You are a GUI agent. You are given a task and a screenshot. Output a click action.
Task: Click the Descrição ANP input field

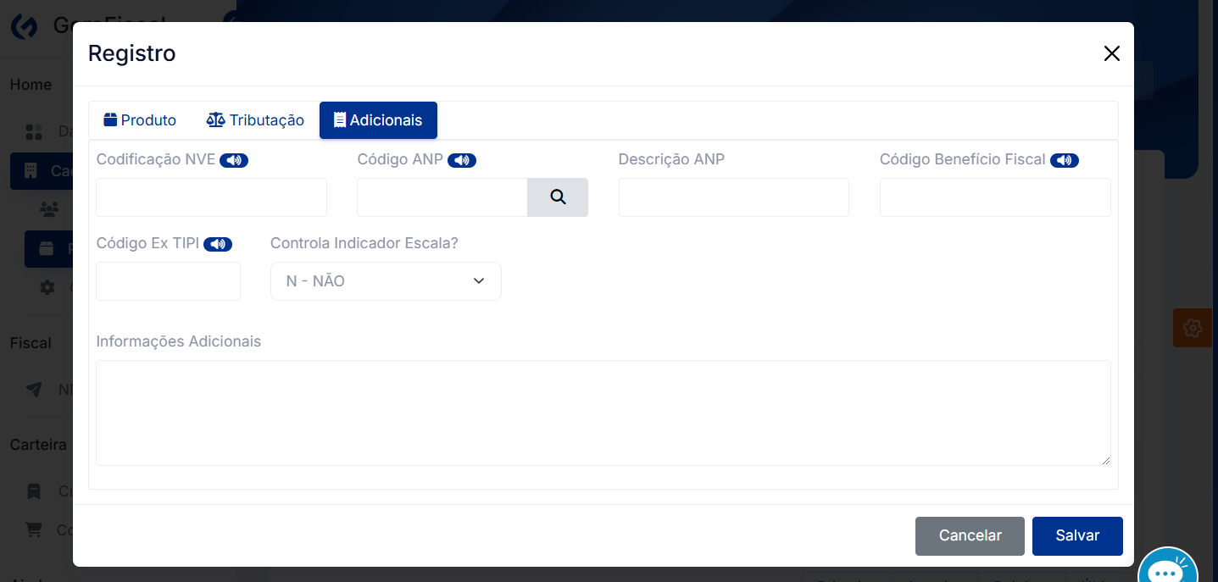click(733, 197)
